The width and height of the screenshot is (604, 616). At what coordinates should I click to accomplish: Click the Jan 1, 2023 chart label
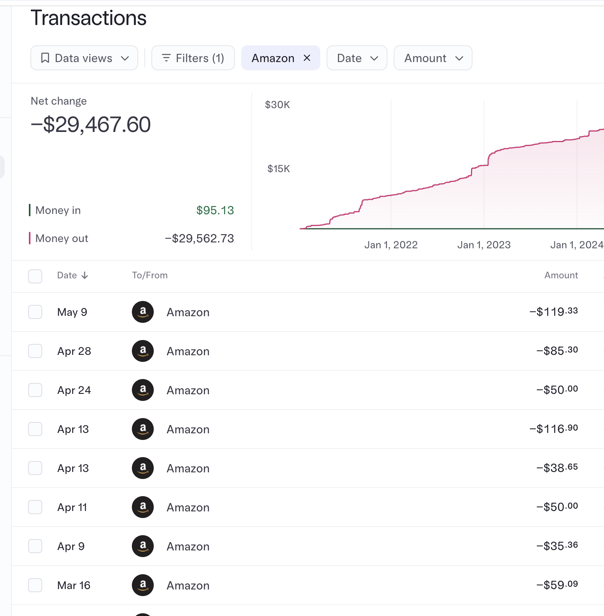[x=484, y=245]
